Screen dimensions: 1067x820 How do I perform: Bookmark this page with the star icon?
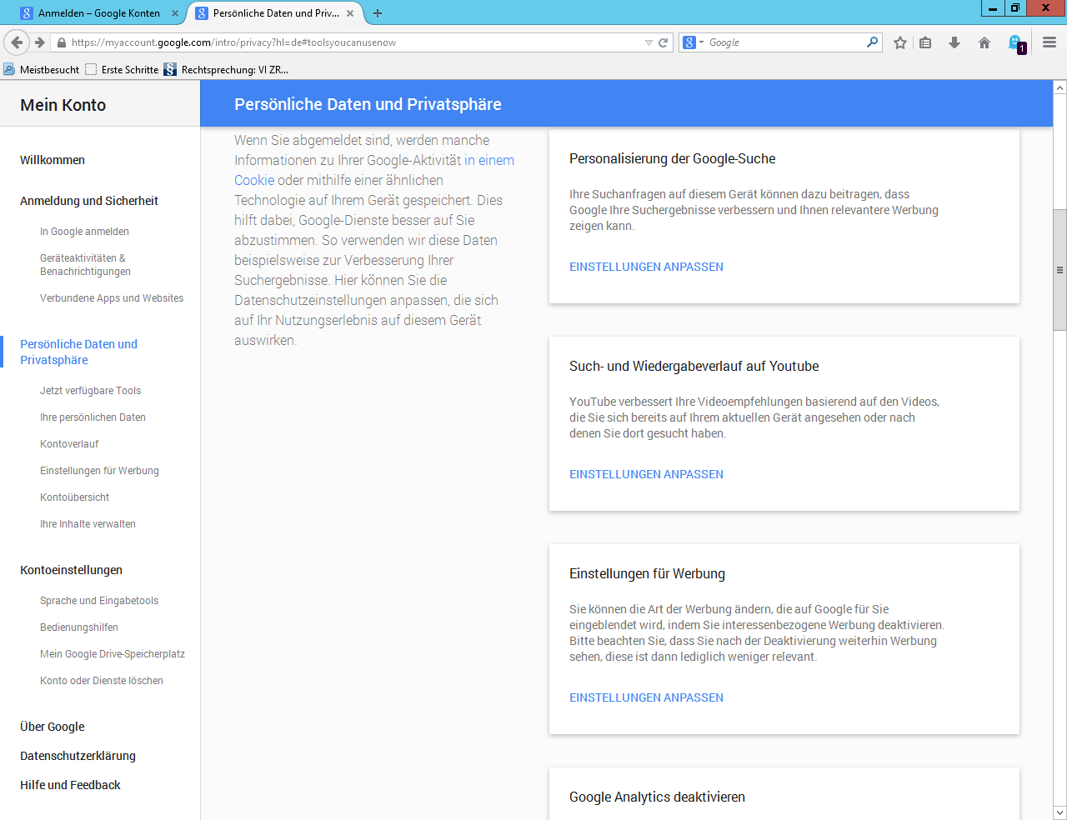coord(900,42)
